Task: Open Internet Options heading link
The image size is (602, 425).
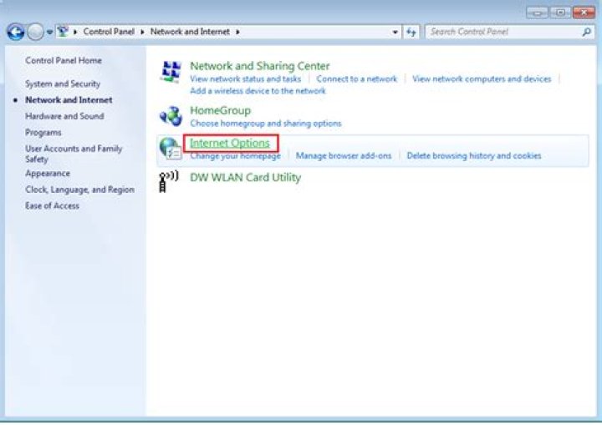Action: click(x=230, y=143)
